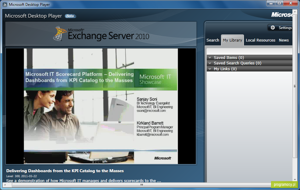Close the Microsoft Desktop Player window
300x190 pixels.
pos(291,3)
